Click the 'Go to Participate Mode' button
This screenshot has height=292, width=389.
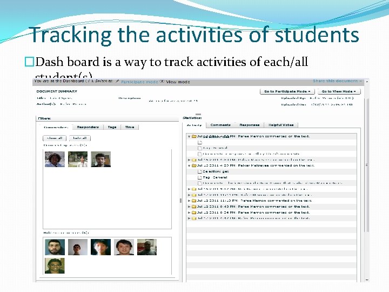click(x=287, y=91)
